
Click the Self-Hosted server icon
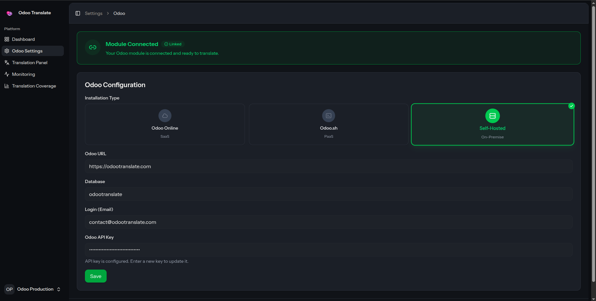tap(493, 116)
